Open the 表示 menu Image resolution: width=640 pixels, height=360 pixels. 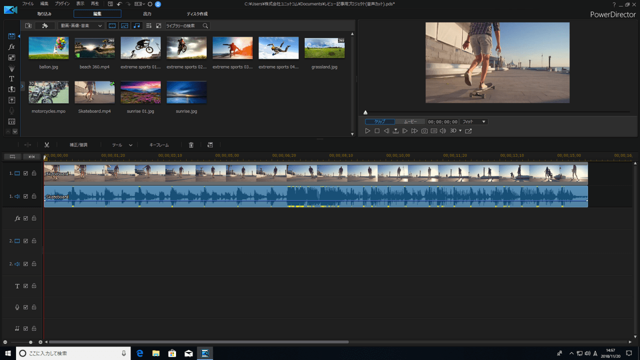(x=80, y=3)
